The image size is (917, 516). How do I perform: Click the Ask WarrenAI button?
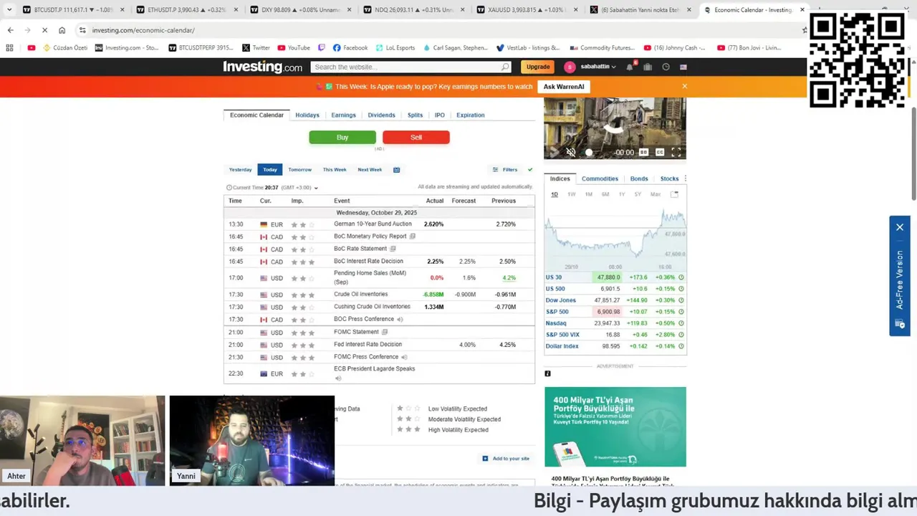point(563,87)
